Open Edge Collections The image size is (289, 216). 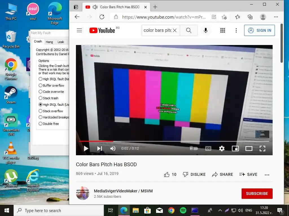pos(250,17)
